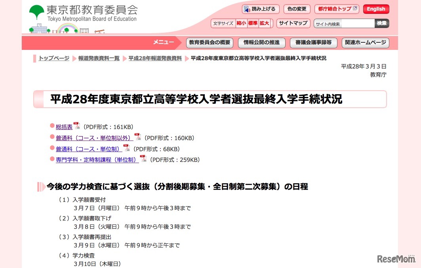Open the 審議会議事録等 menu
The width and height of the screenshot is (421, 268).
pos(313,43)
